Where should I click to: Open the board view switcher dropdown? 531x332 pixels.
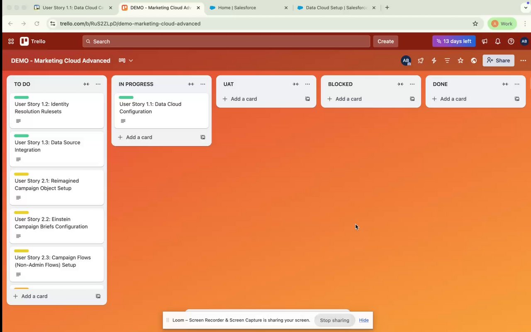[126, 61]
